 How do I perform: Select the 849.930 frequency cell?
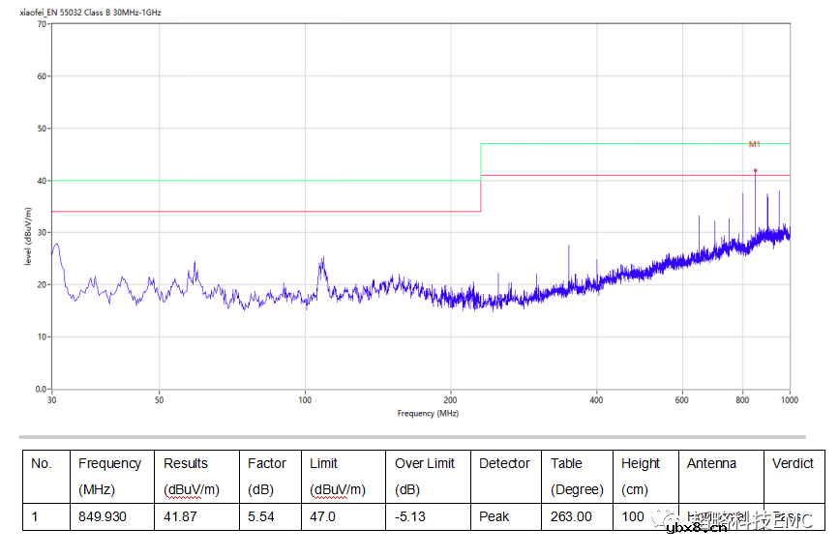(x=103, y=516)
